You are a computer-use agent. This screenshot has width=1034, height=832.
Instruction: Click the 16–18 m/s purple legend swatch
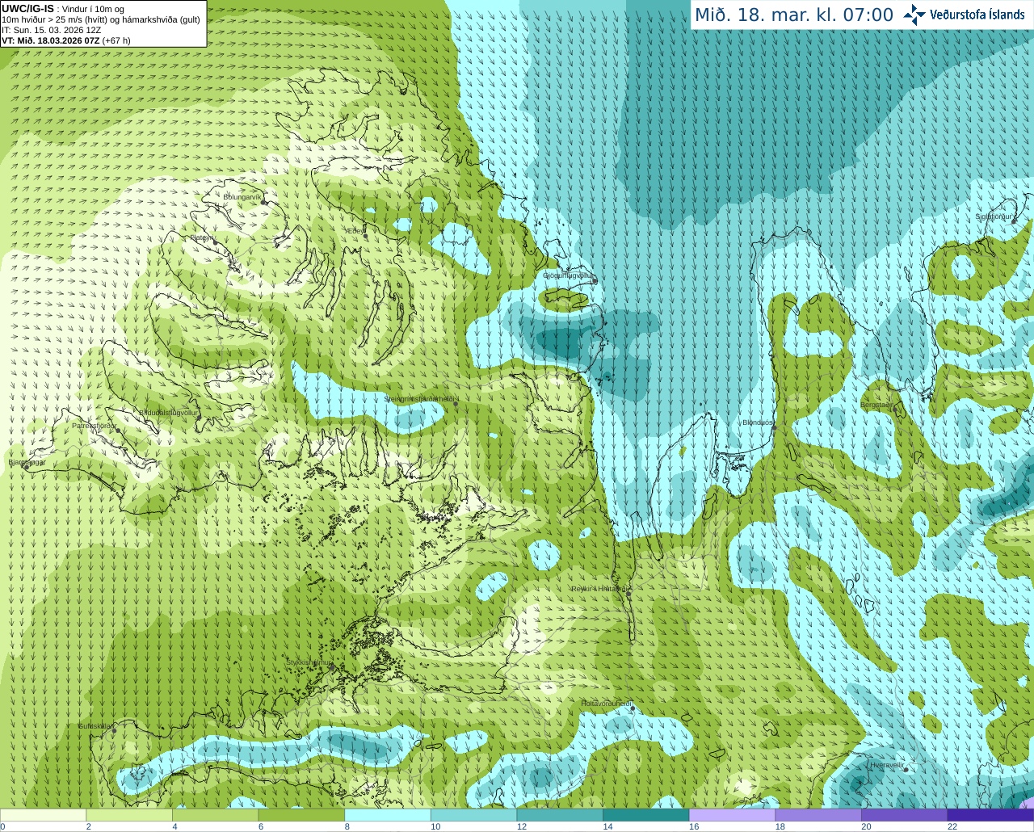[x=733, y=815]
